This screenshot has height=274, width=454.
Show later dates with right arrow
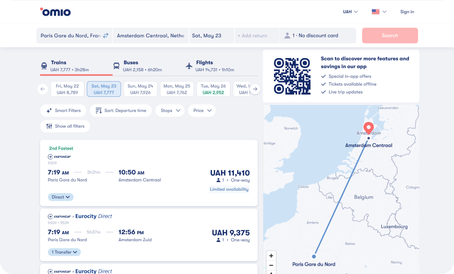coord(255,89)
